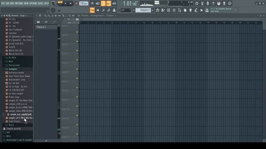The image size is (266, 149).
Task: Click the browser undo arrow icon
Action: point(7,16)
